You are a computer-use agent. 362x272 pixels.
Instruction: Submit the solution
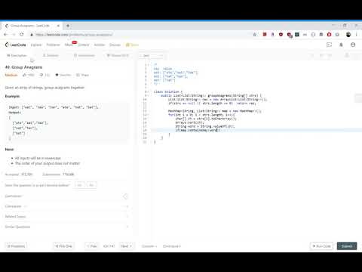pos(347,246)
